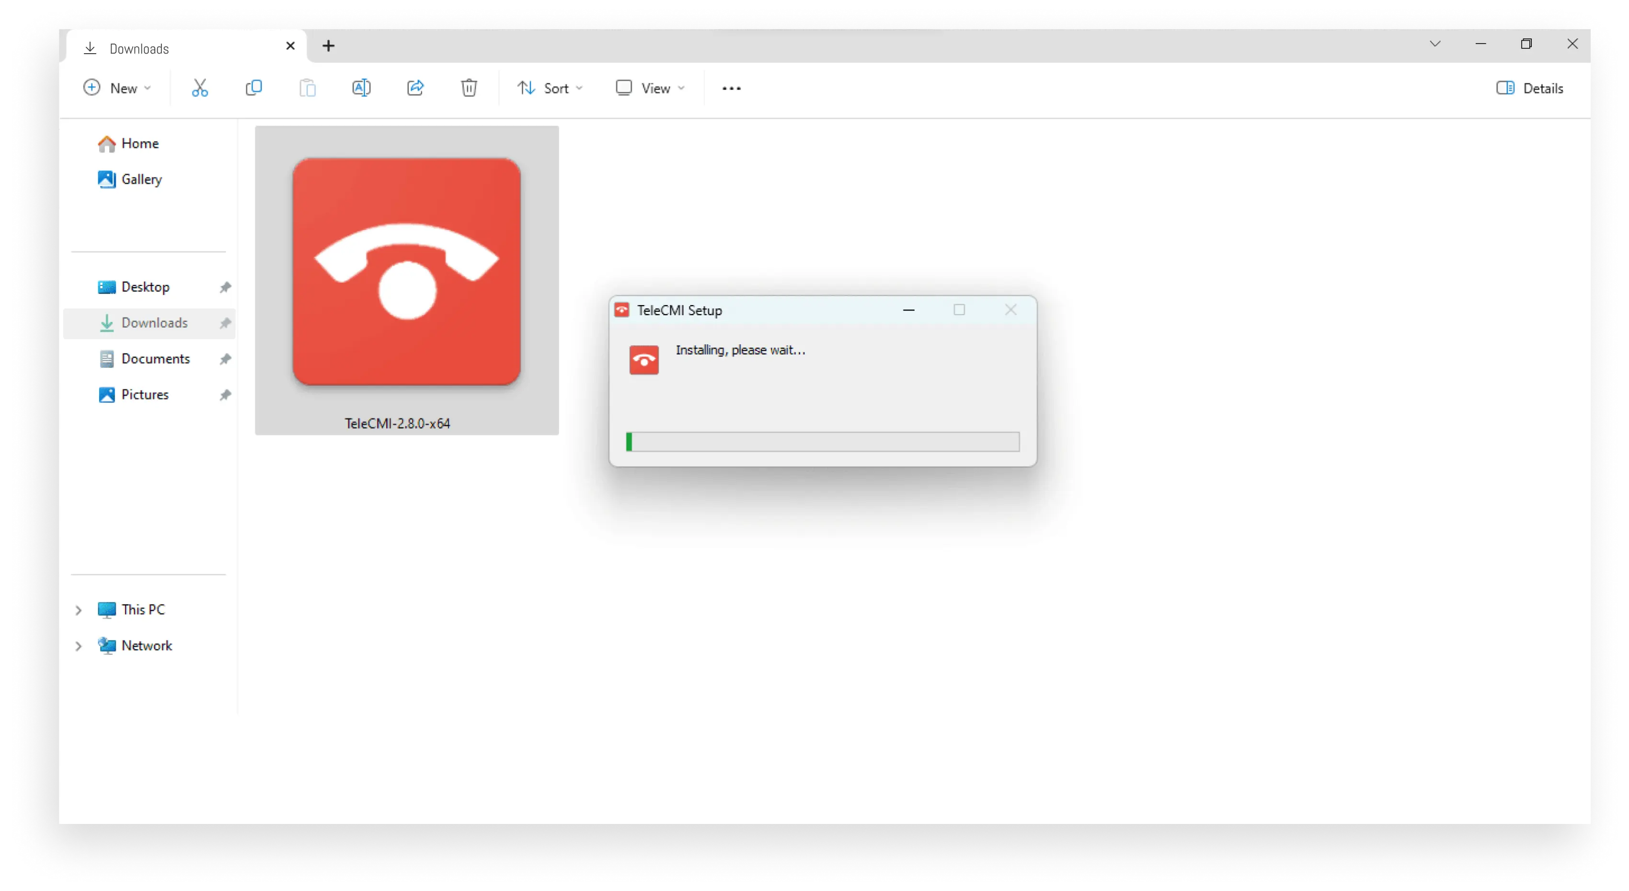Open the View dropdown options
The image size is (1629, 891).
[x=652, y=88]
